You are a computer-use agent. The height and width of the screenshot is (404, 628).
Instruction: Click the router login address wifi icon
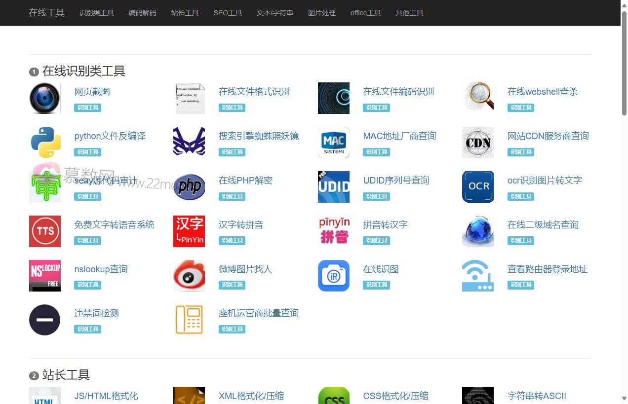(x=478, y=276)
